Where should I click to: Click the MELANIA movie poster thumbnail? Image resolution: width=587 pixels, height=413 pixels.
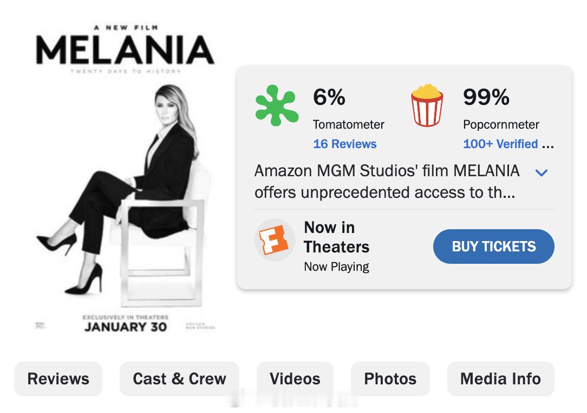tap(125, 178)
